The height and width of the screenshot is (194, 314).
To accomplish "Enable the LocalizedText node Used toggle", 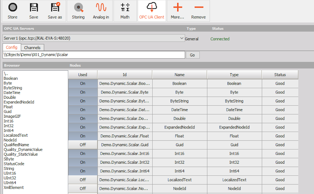I will coord(83,180).
